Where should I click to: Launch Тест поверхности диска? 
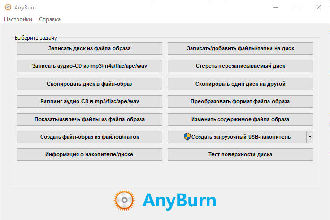tap(240, 154)
